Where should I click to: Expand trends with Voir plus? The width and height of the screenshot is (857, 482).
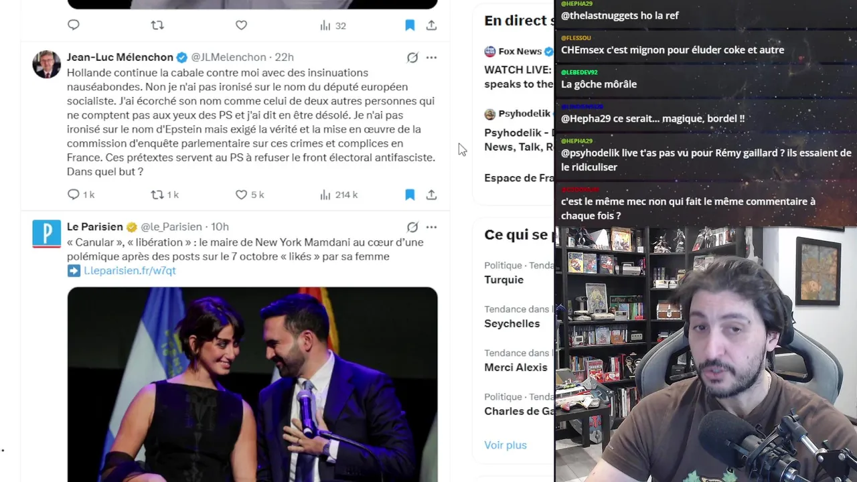point(505,445)
